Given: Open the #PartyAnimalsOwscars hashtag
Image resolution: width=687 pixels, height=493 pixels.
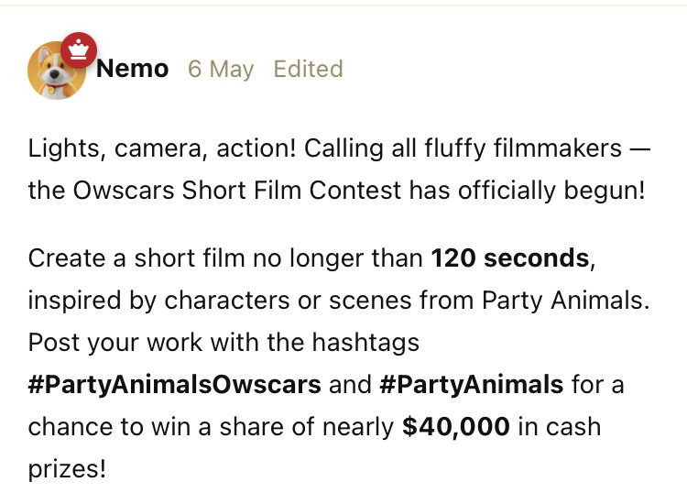Looking at the screenshot, I should (175, 385).
